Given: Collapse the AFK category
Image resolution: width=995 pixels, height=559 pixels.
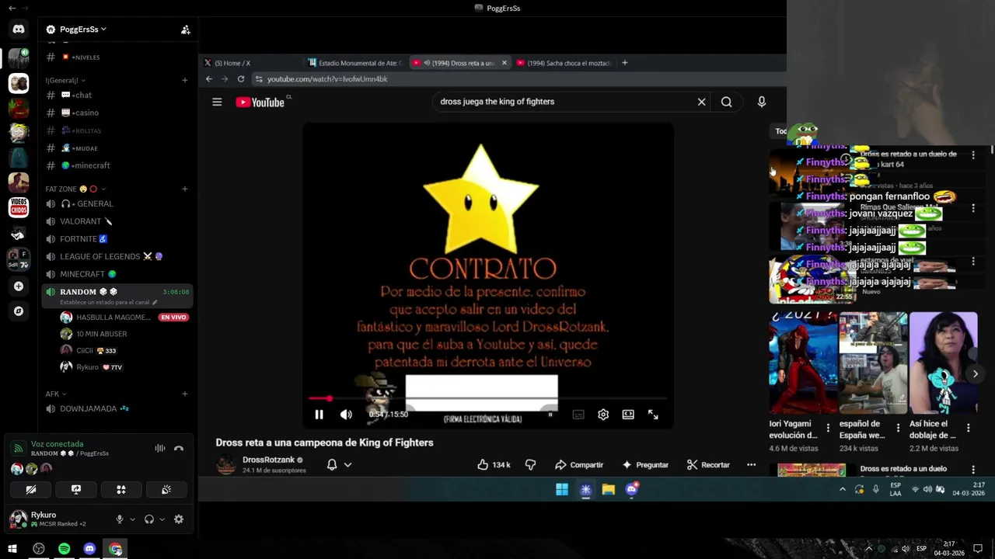Looking at the screenshot, I should click(x=56, y=394).
